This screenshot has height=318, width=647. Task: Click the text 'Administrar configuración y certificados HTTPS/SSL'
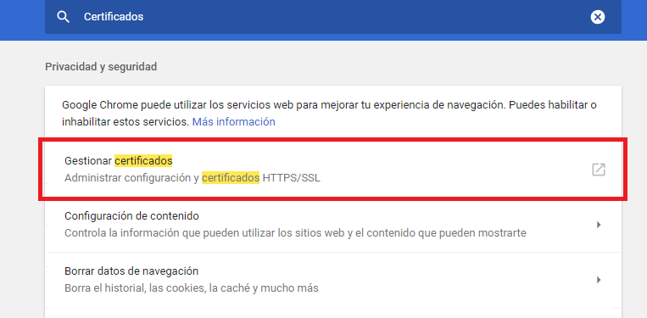(192, 179)
